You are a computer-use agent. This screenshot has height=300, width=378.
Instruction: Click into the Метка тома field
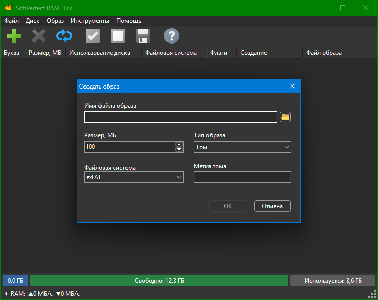(242, 177)
